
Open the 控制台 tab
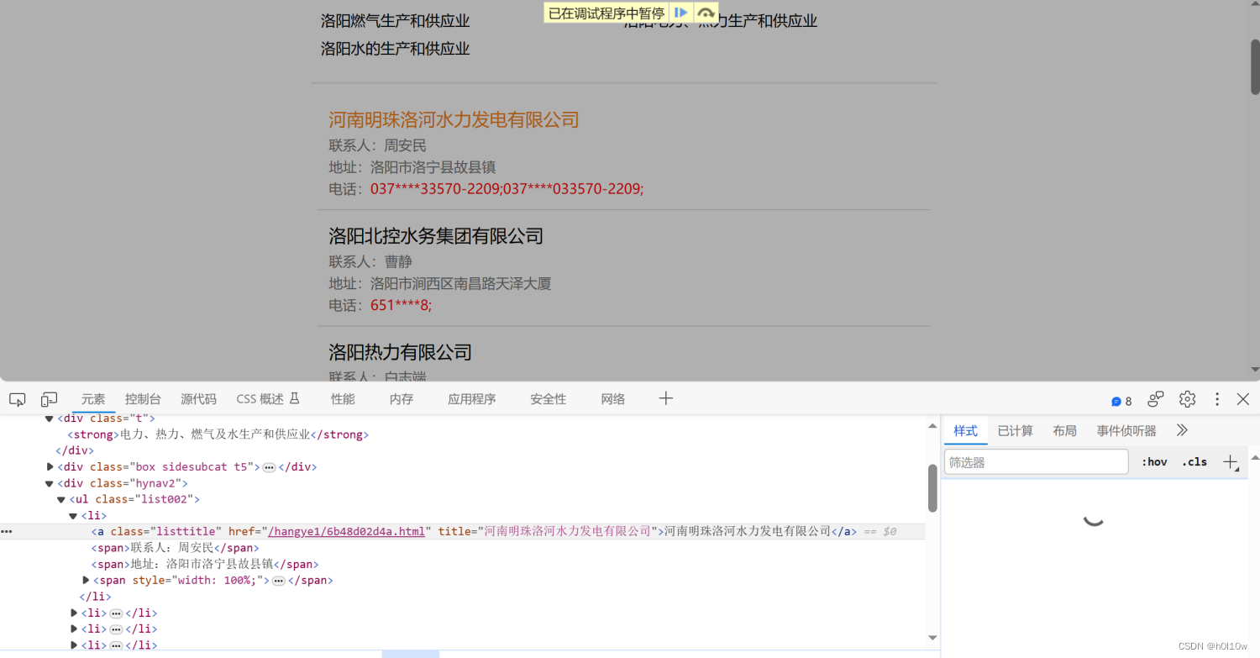[143, 399]
